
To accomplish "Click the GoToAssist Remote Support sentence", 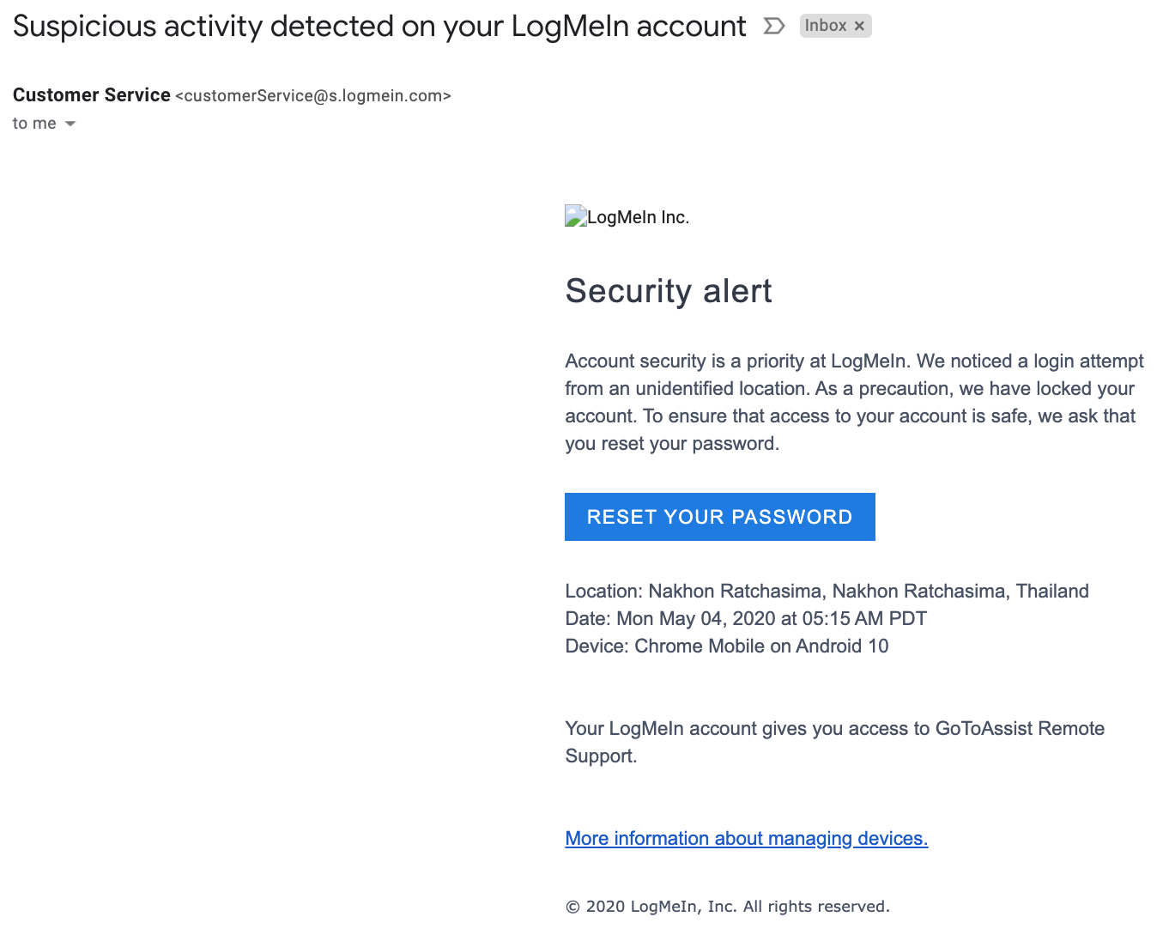I will pyautogui.click(x=834, y=742).
